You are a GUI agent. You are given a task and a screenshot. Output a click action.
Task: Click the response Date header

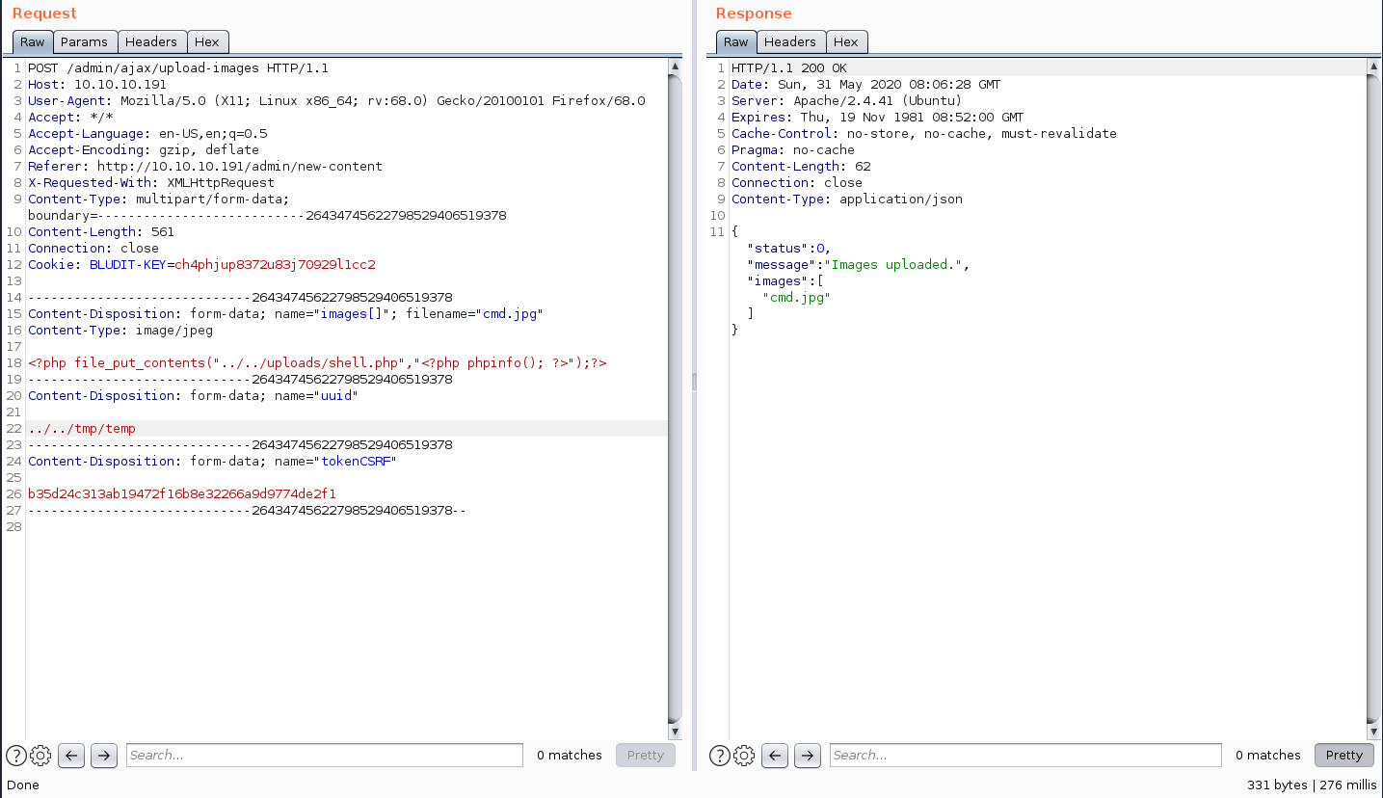click(866, 85)
